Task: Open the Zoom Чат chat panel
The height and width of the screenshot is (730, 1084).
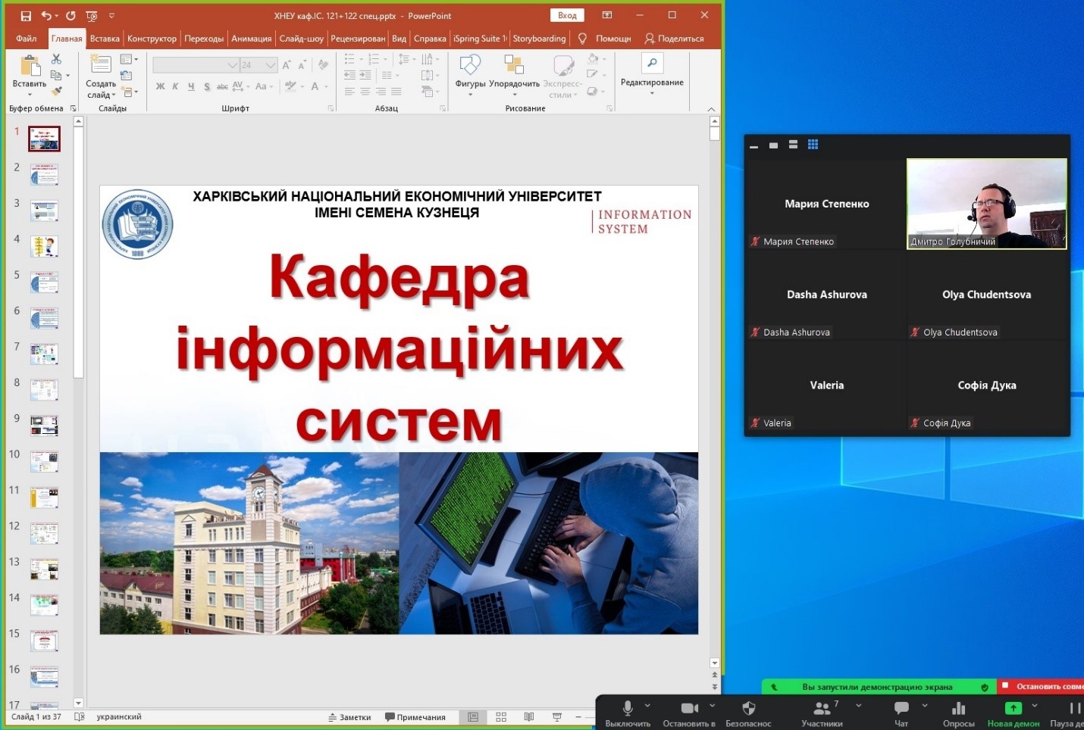Action: point(901,713)
